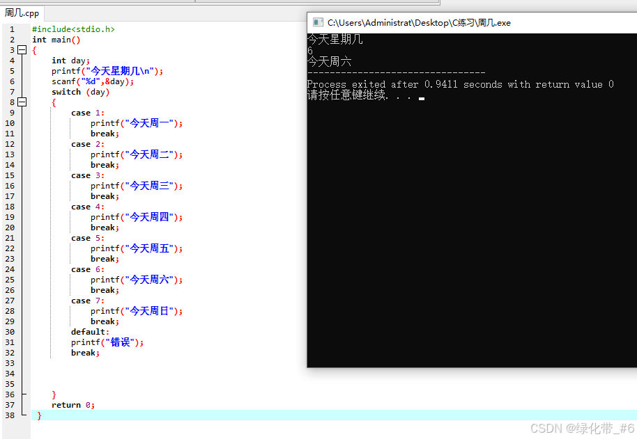This screenshot has height=439, width=637.
Task: Click the printf("今天周一") line
Action: pyautogui.click(x=137, y=123)
